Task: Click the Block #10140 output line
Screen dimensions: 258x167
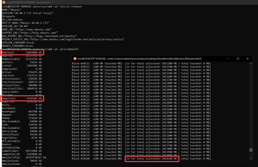Action: pyautogui.click(x=98, y=159)
